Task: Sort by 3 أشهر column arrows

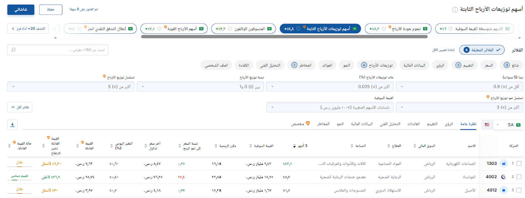Action: (x=294, y=146)
